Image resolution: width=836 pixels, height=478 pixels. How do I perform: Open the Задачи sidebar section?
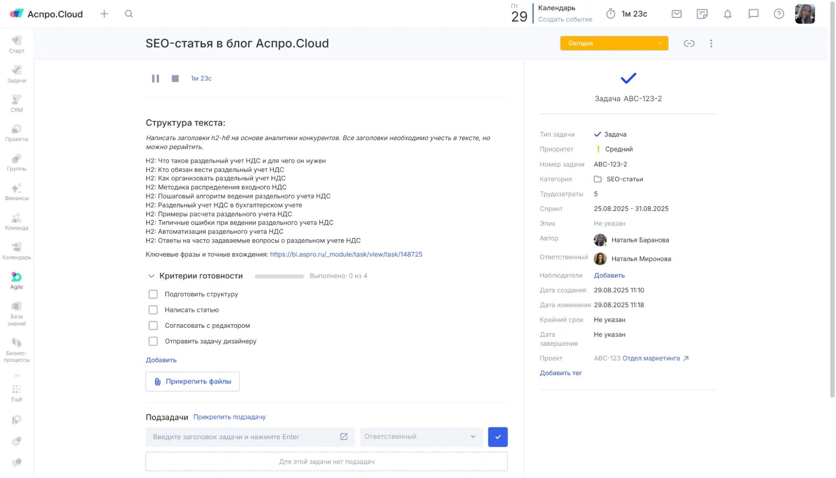pyautogui.click(x=17, y=74)
